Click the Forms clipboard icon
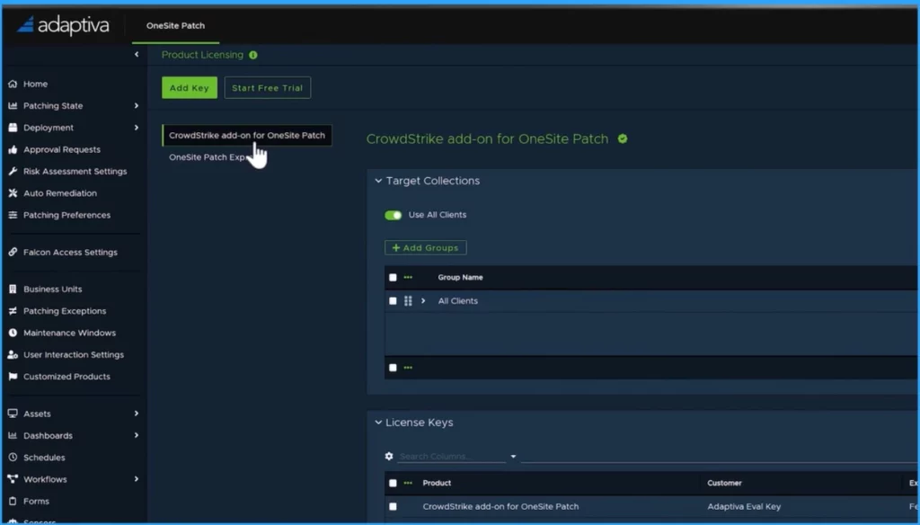 tap(13, 501)
